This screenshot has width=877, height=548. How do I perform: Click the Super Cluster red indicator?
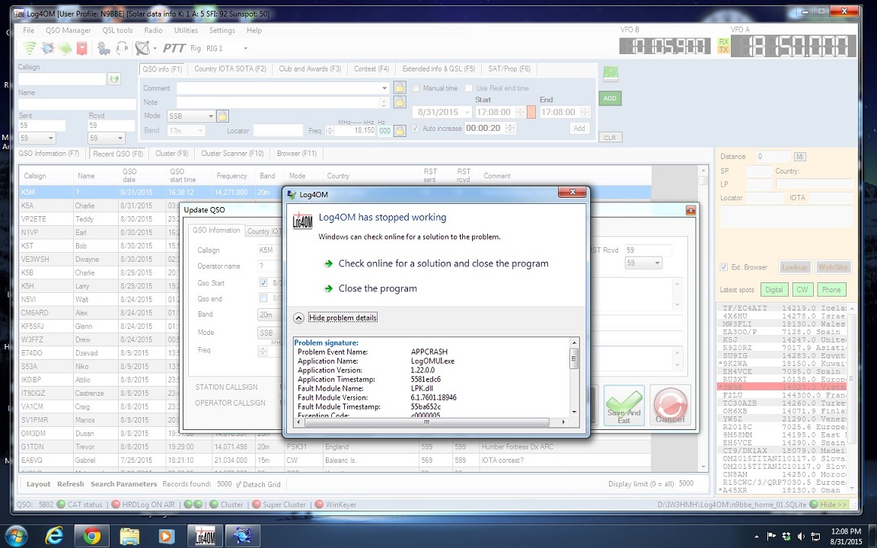256,505
